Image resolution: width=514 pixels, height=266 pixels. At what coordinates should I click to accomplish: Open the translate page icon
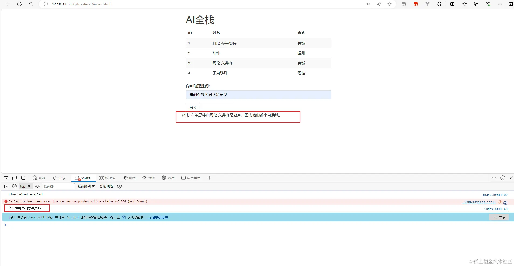(x=368, y=4)
